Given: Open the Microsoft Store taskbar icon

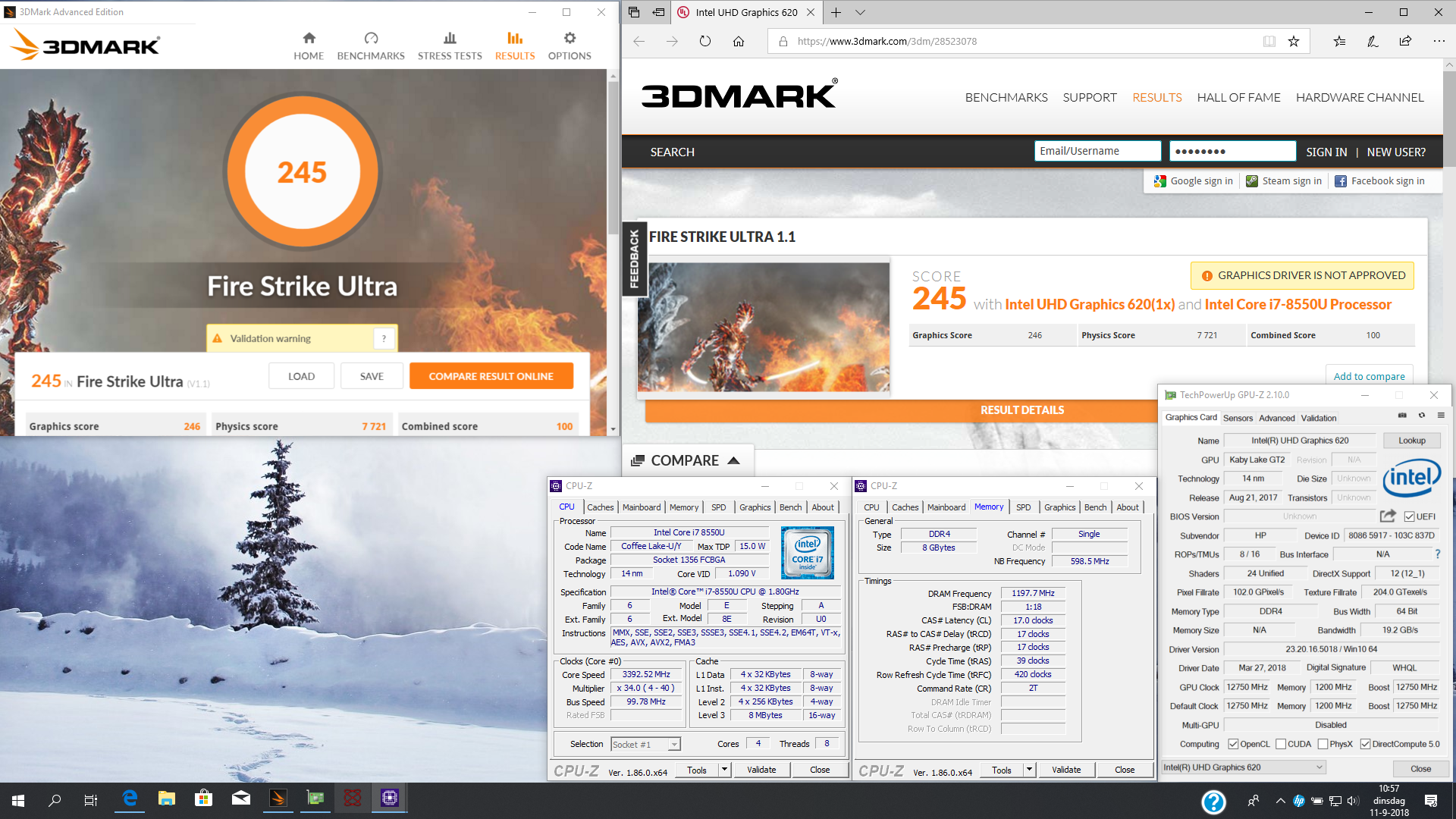Looking at the screenshot, I should [203, 799].
